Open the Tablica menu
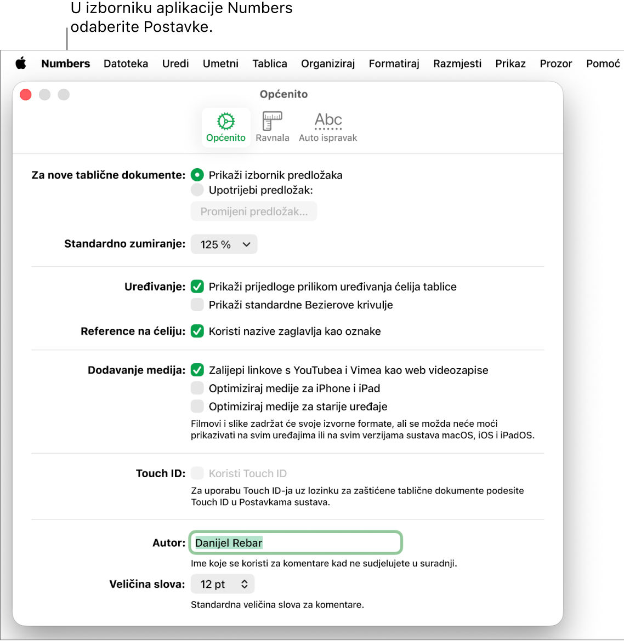 pyautogui.click(x=270, y=64)
